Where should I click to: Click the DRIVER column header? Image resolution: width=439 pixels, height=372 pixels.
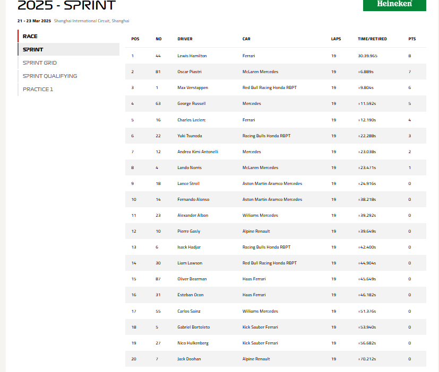(x=185, y=39)
